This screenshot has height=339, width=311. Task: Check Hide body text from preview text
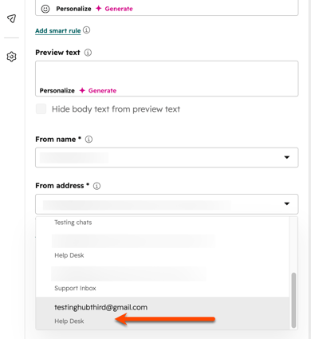[41, 109]
